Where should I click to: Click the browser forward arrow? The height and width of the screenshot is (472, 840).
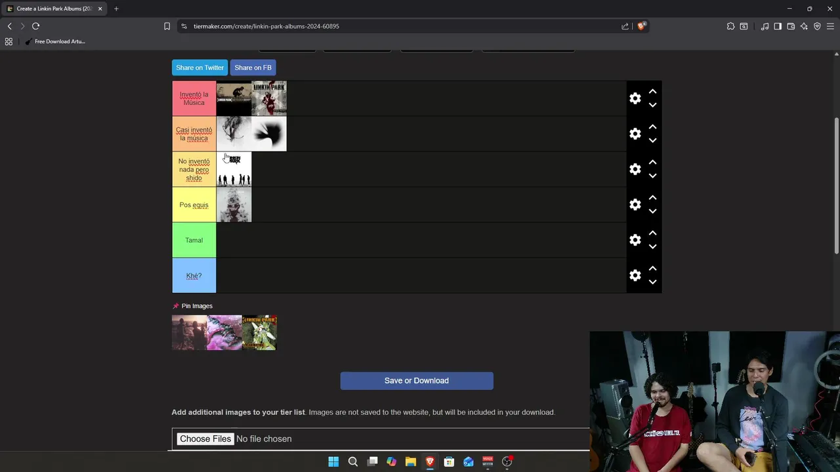[22, 26]
